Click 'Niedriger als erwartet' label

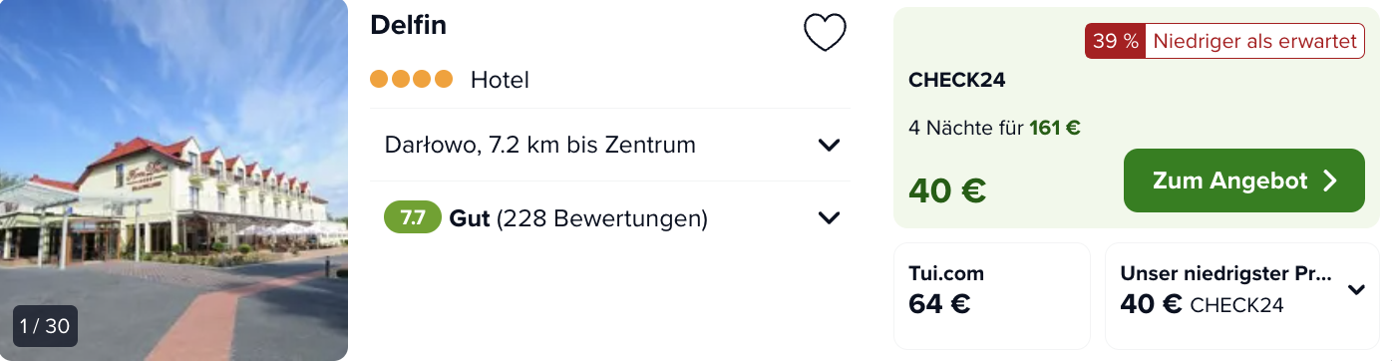[1254, 41]
